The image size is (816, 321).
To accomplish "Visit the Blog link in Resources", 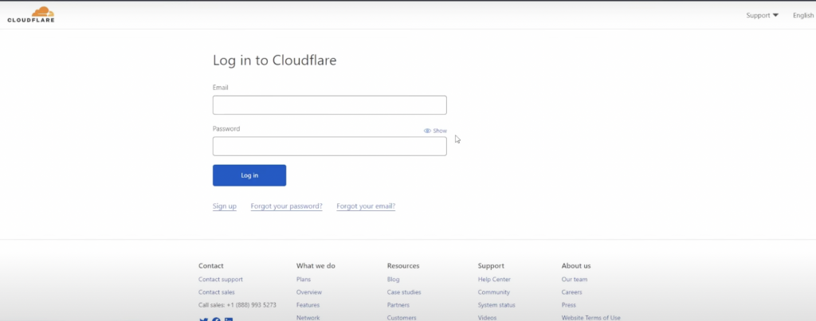I will click(x=394, y=280).
